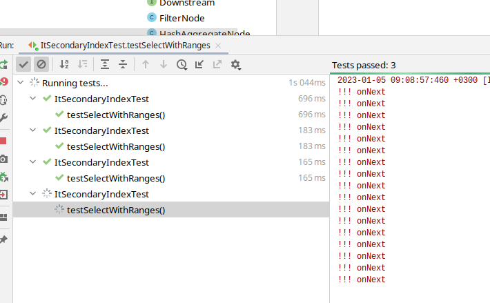The image size is (490, 303).
Task: Restore layout icon in sidebar
Action: click(3, 217)
